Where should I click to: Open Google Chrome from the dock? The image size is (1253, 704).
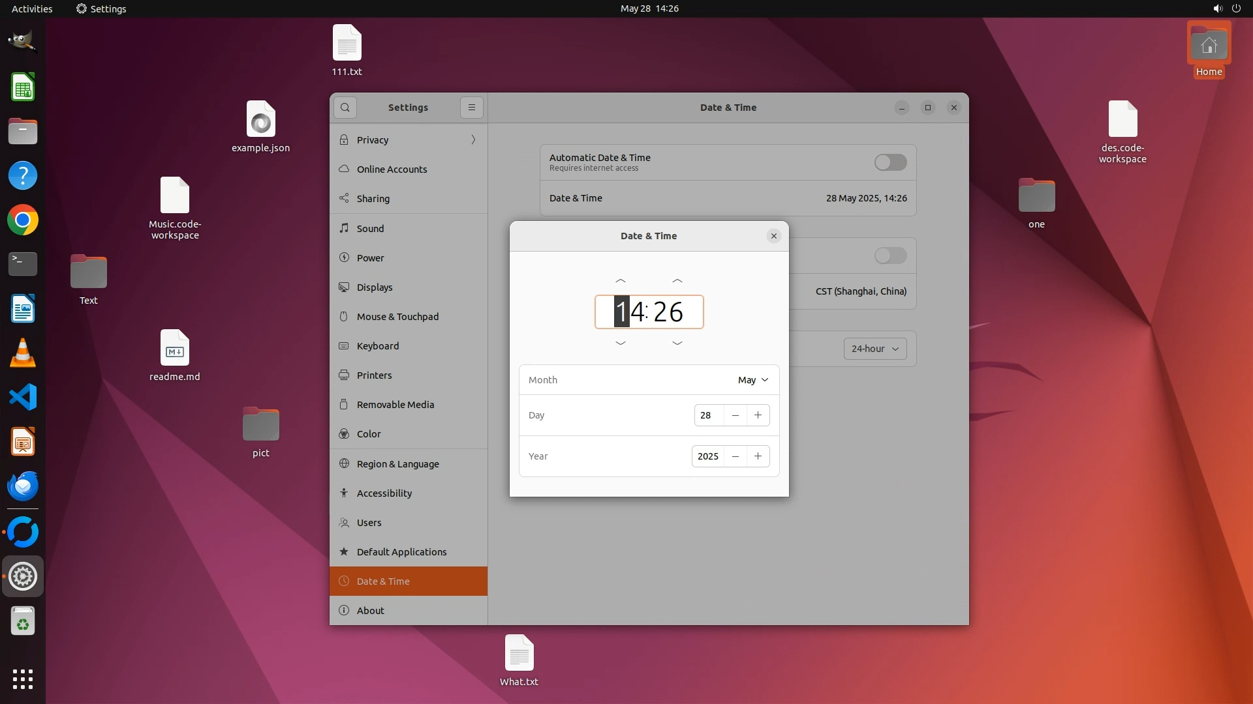(23, 220)
